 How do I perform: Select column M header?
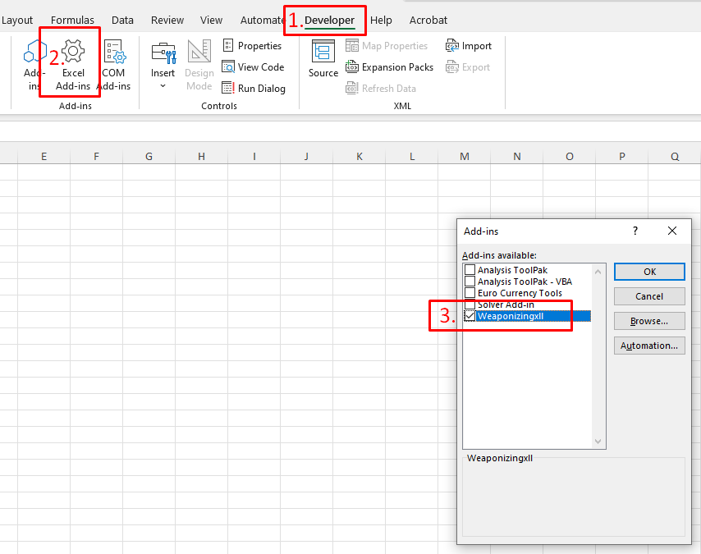pyautogui.click(x=464, y=156)
